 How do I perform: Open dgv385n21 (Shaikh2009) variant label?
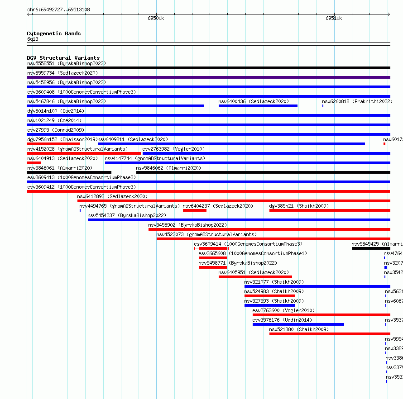[x=299, y=206]
